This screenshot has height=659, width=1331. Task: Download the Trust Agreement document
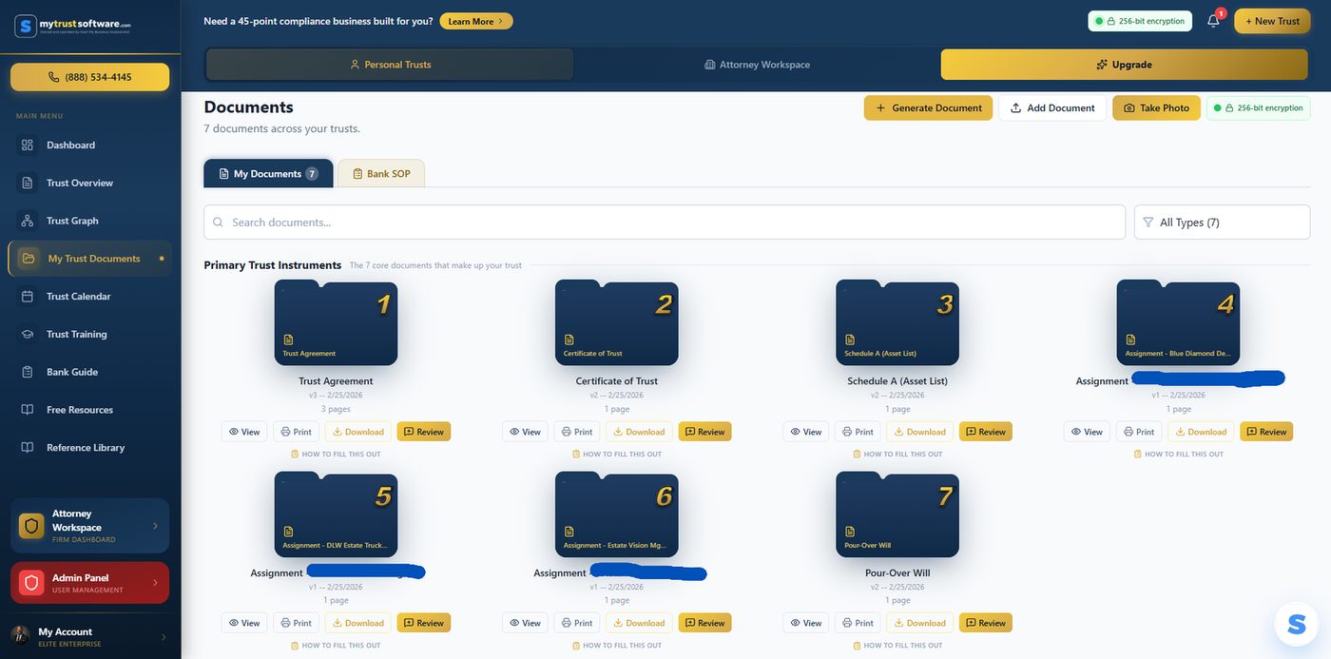pos(358,432)
